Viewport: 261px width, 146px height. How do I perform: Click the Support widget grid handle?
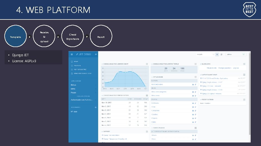pos(147,131)
